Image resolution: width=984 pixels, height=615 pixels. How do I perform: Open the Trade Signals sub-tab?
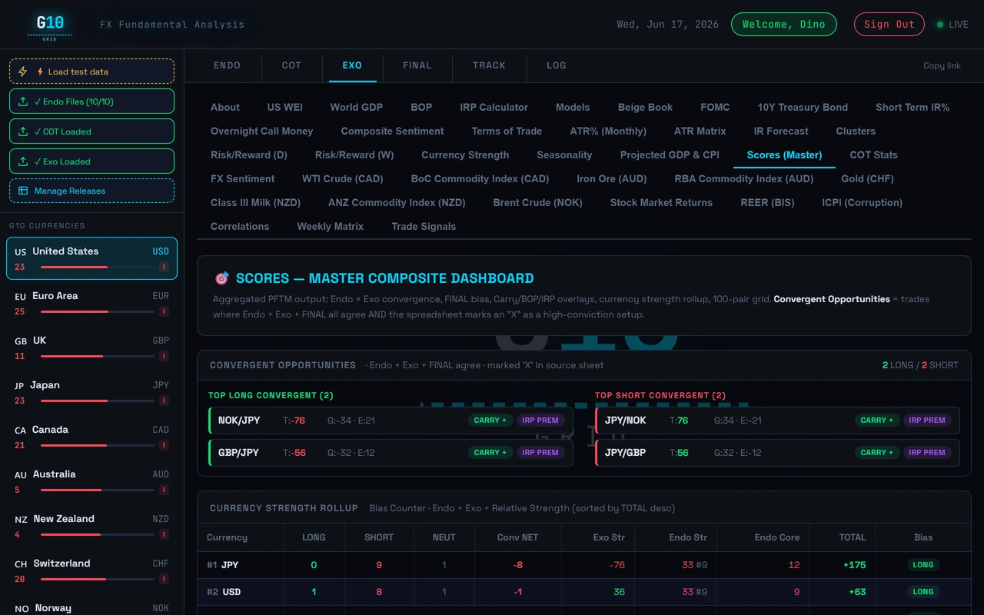tap(424, 227)
